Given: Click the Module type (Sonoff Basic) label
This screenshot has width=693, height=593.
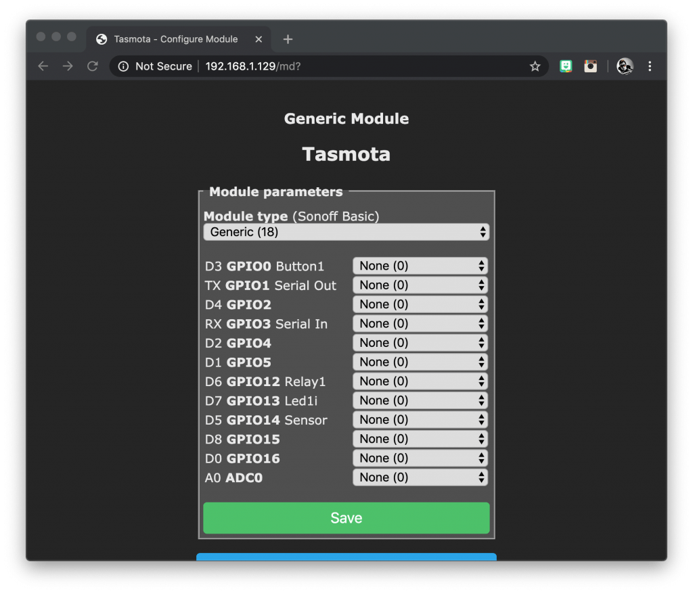Looking at the screenshot, I should [291, 216].
